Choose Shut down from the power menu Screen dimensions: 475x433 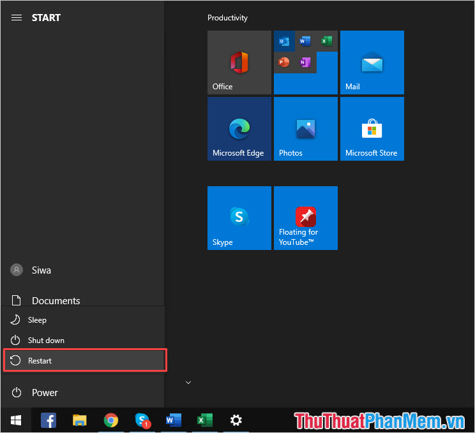[x=83, y=340]
